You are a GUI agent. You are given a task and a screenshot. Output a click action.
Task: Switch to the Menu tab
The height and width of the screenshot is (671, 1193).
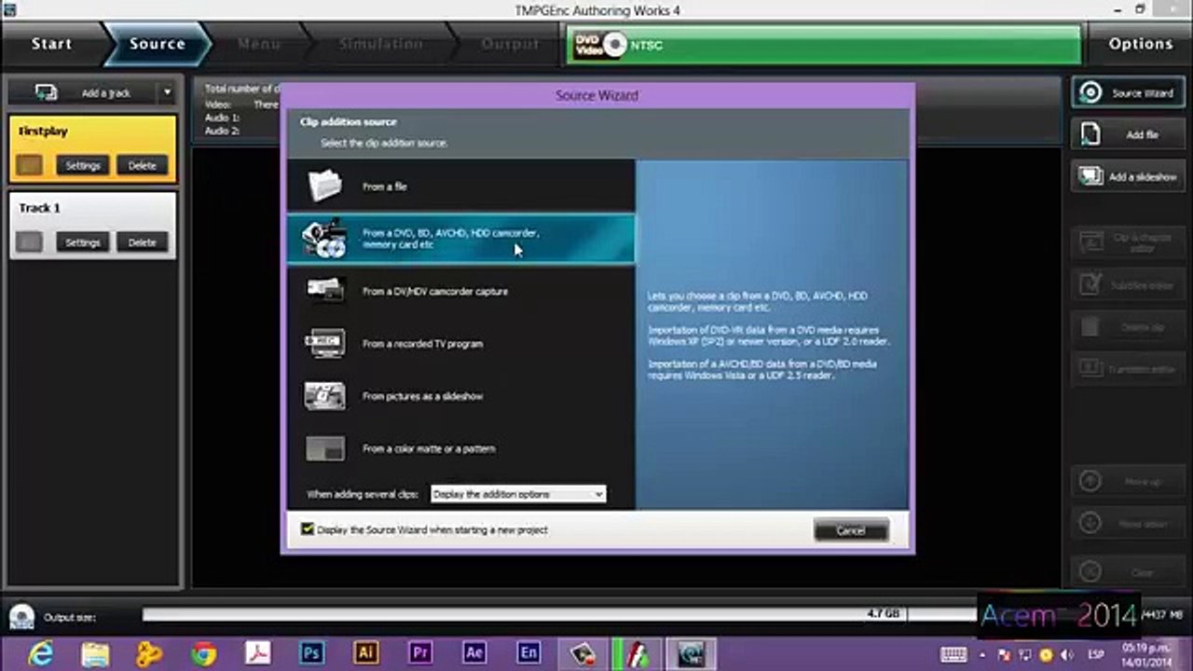[x=258, y=44]
